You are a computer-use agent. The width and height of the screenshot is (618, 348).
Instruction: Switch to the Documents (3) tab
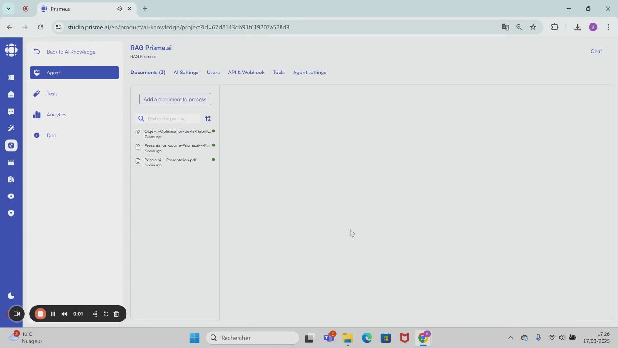tap(148, 72)
